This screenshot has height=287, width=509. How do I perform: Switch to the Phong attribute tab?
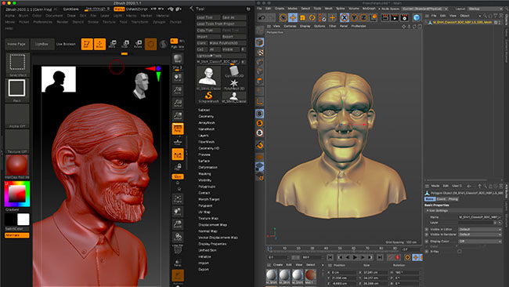pyautogui.click(x=453, y=199)
